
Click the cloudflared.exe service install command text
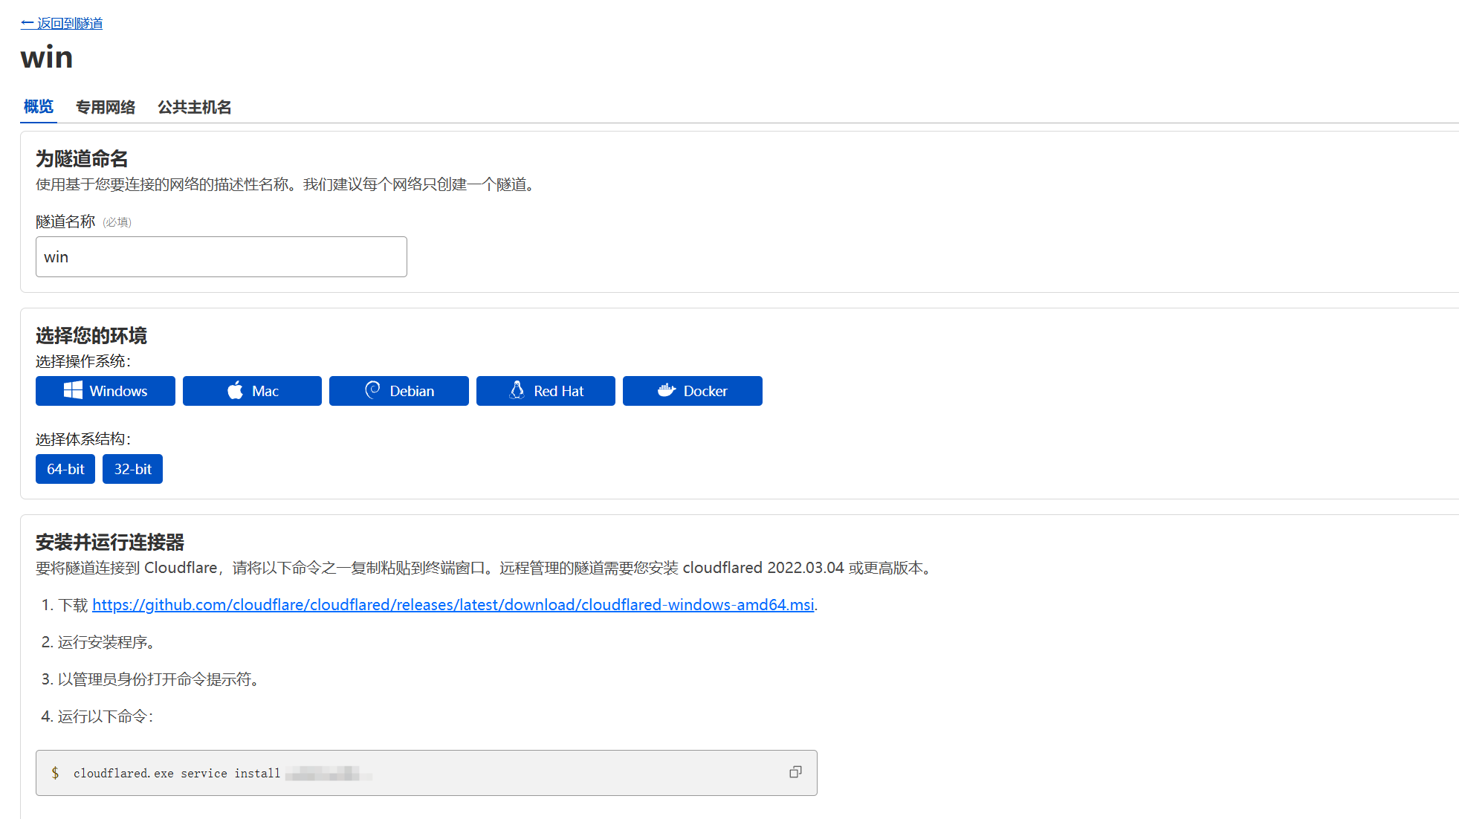click(x=177, y=773)
